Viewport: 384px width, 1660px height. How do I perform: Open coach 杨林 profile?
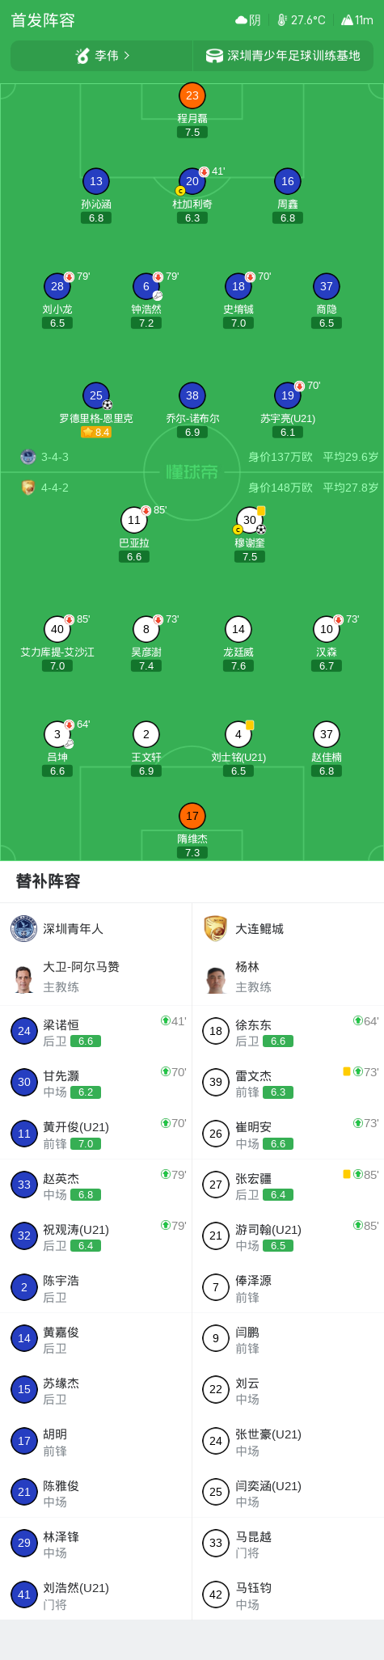[288, 977]
